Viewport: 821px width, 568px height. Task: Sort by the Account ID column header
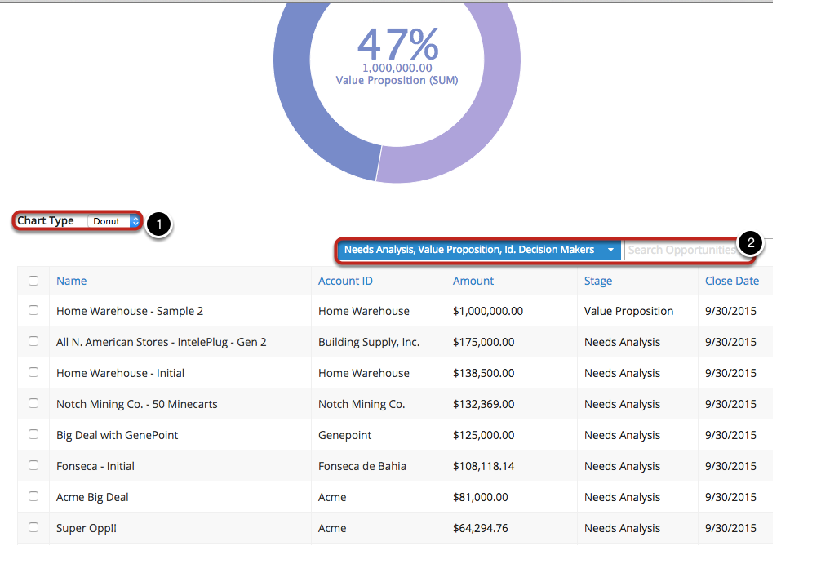344,281
